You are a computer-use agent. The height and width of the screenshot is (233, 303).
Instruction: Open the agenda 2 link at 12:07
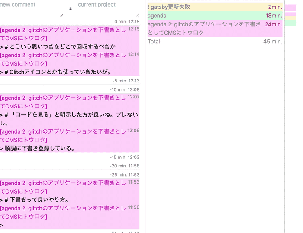[x=63, y=102]
